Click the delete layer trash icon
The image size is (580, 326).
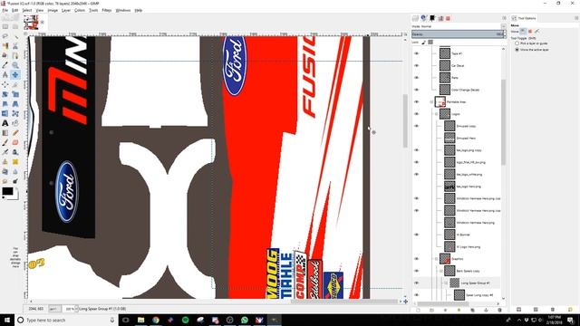coord(499,310)
